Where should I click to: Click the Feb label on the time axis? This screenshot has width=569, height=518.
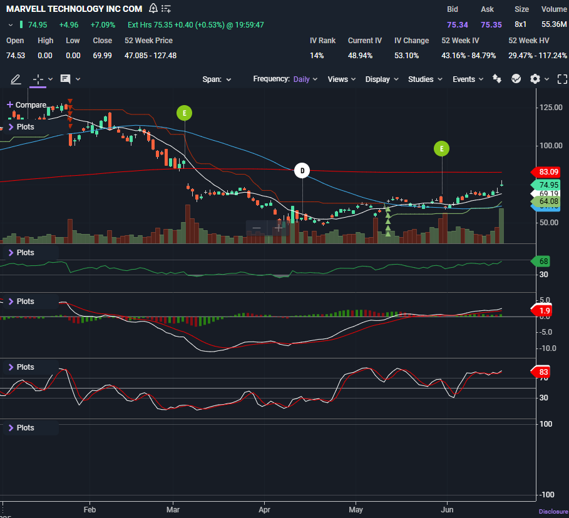click(x=90, y=510)
